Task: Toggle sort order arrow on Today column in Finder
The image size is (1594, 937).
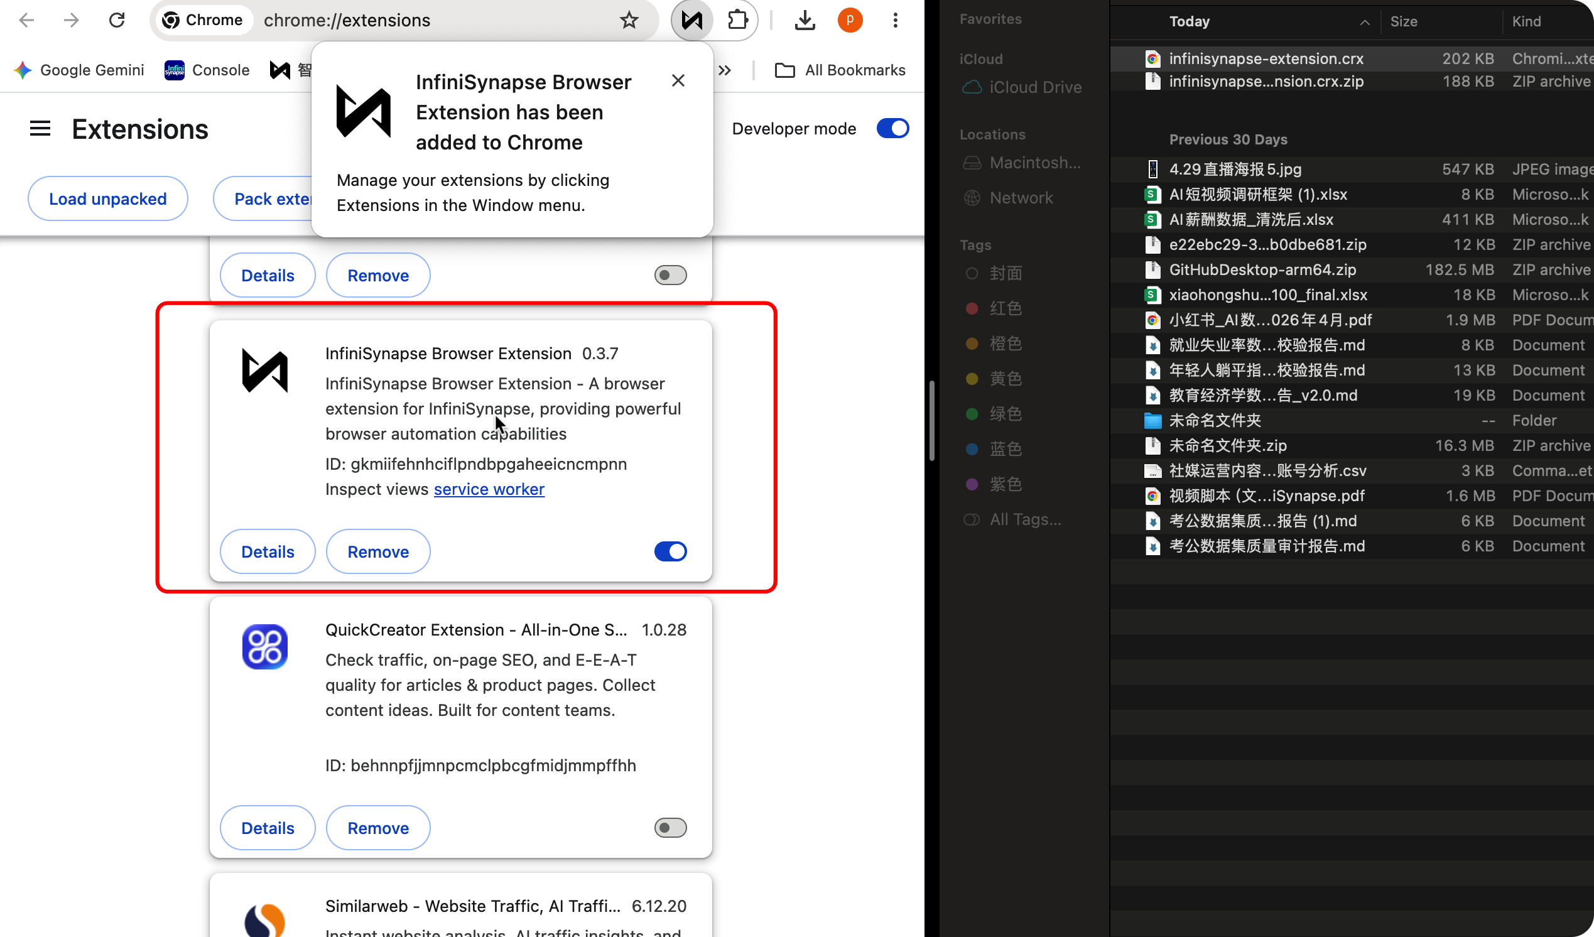Action: point(1364,22)
